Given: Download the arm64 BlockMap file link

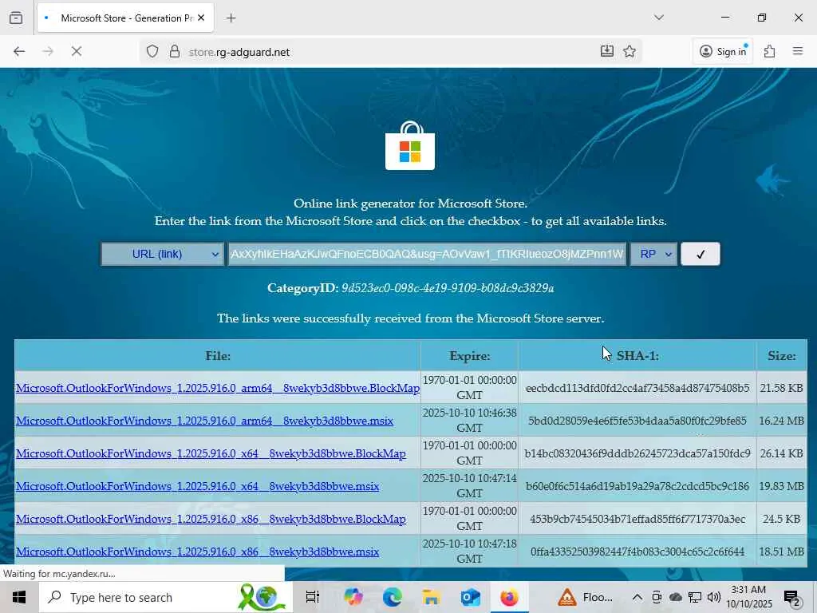Looking at the screenshot, I should pyautogui.click(x=218, y=389).
